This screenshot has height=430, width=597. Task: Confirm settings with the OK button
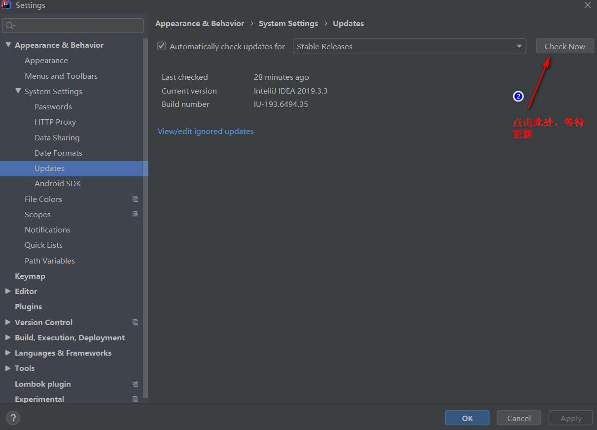click(x=467, y=418)
